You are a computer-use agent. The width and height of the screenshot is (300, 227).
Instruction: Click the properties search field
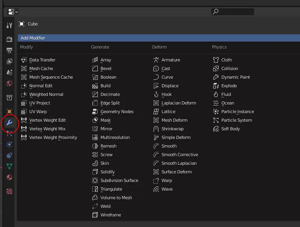232,12
